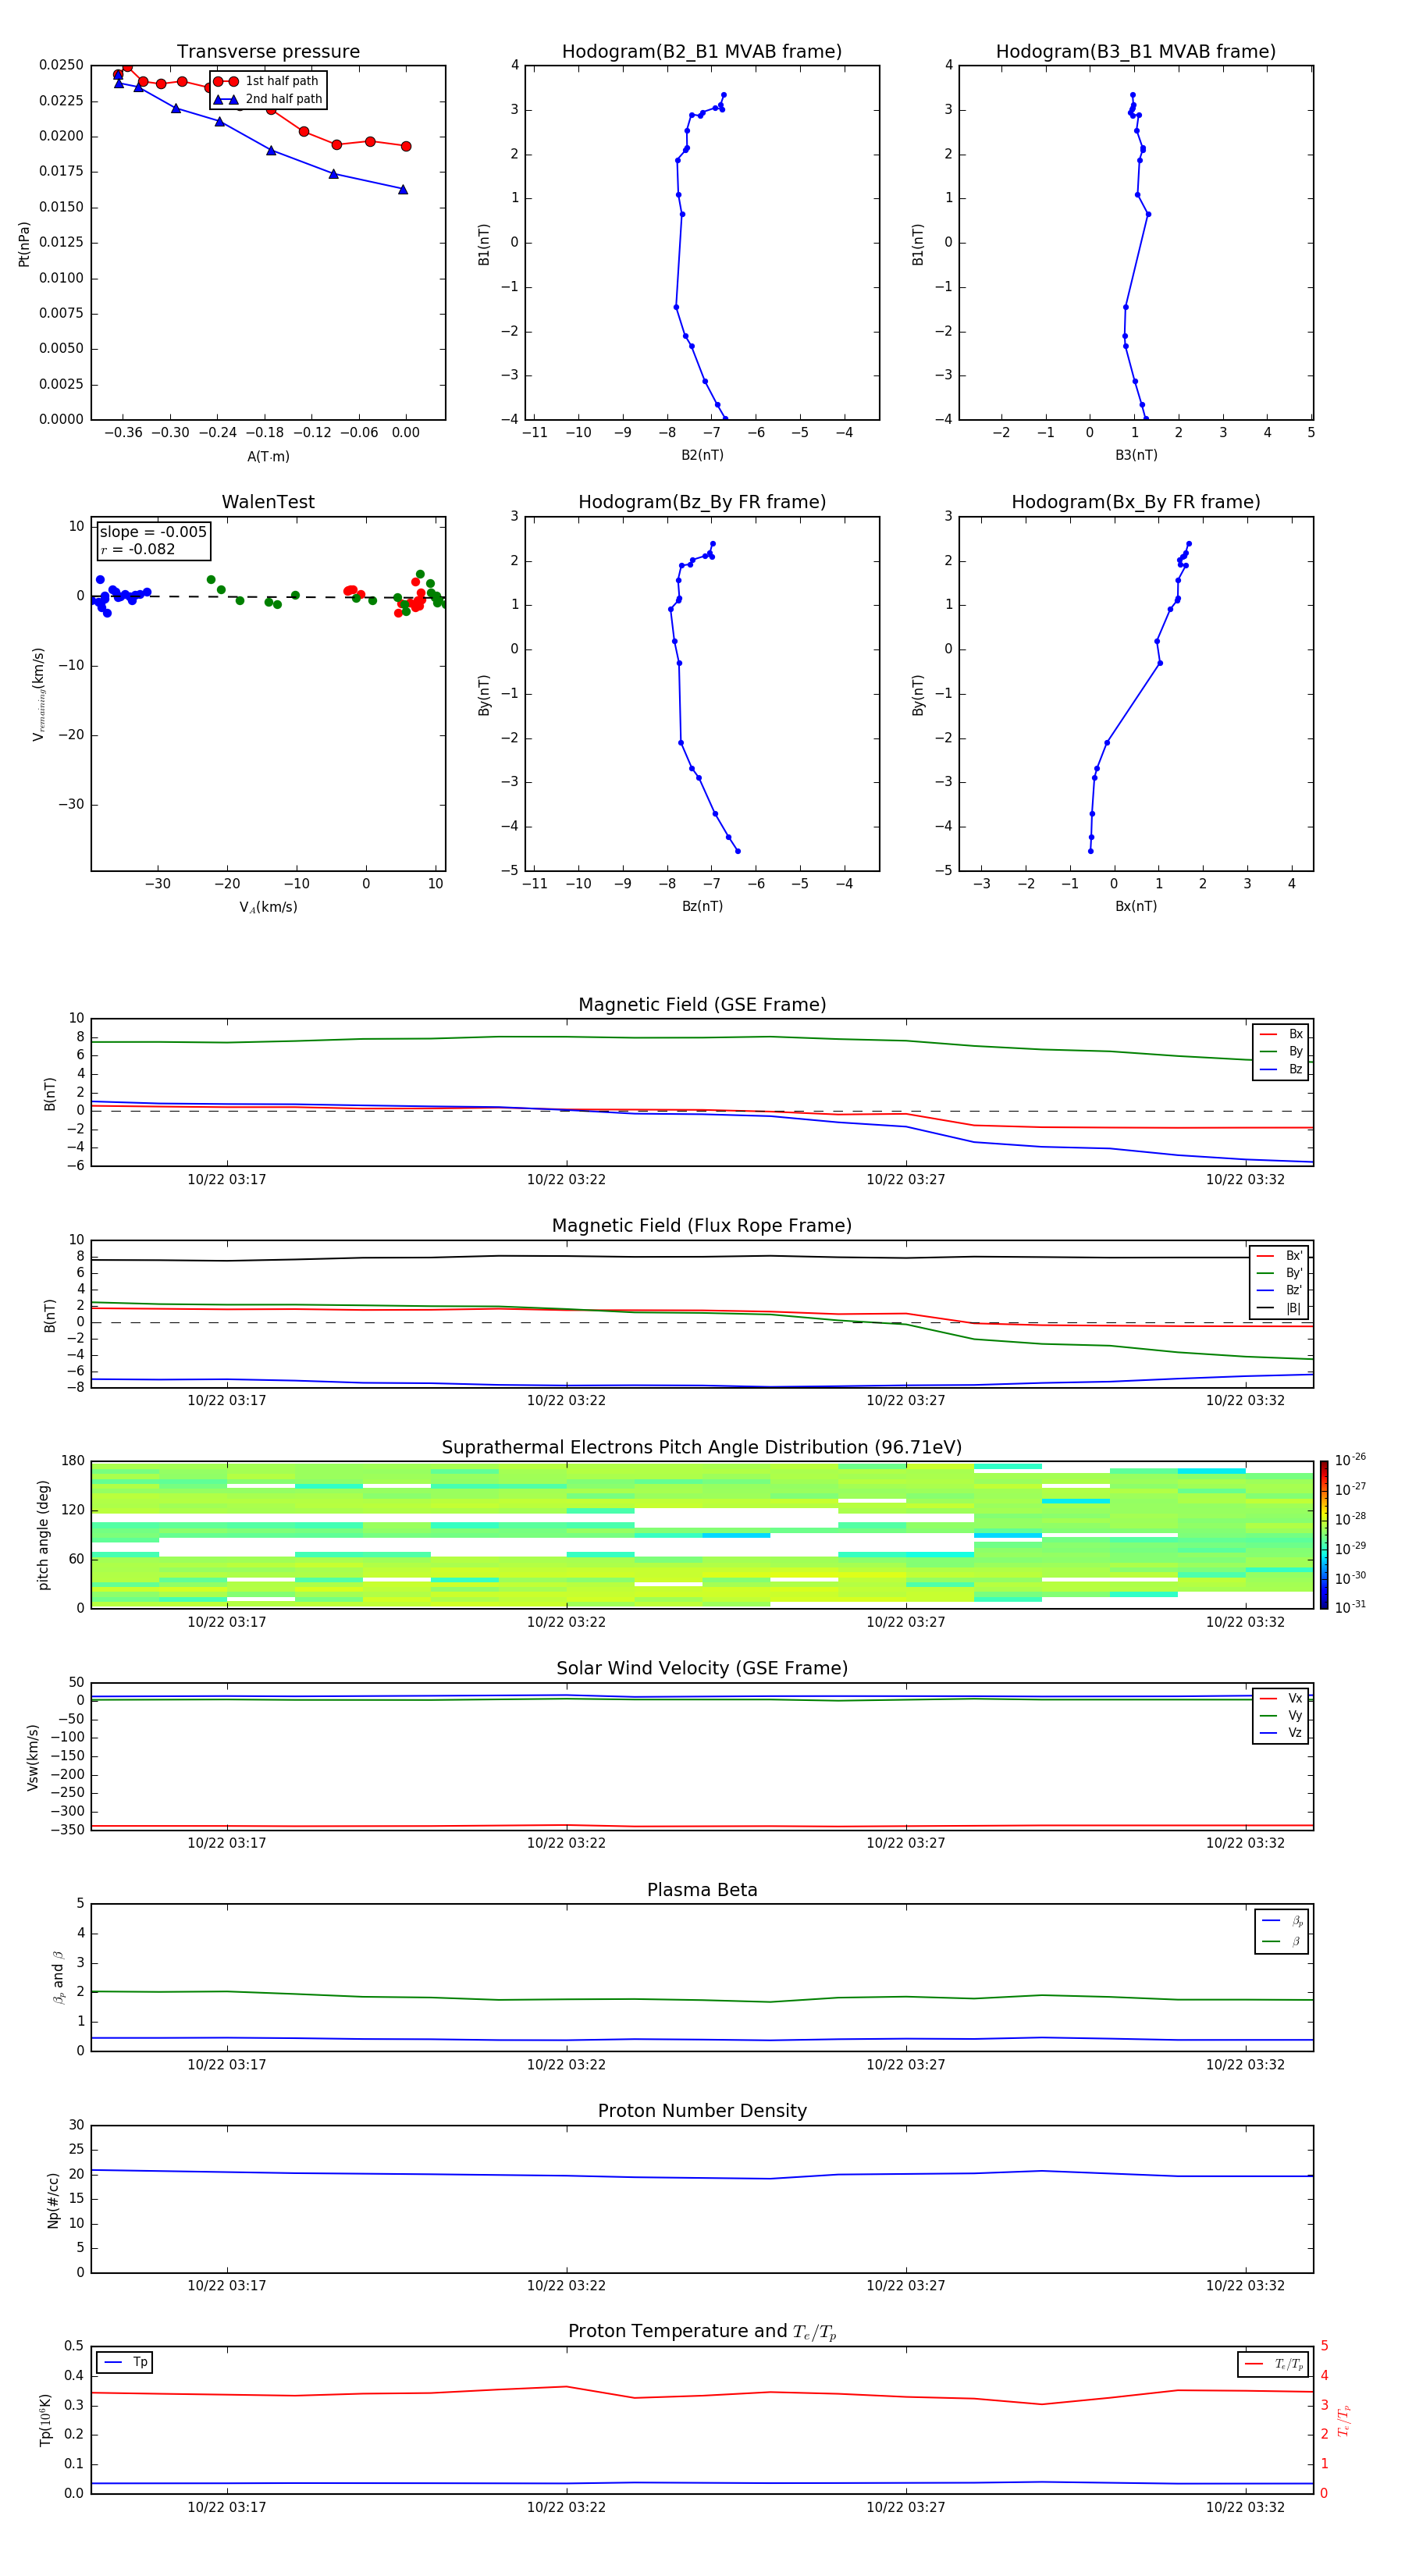Click the "Np(#/cc)" y-axis label

53,2199
